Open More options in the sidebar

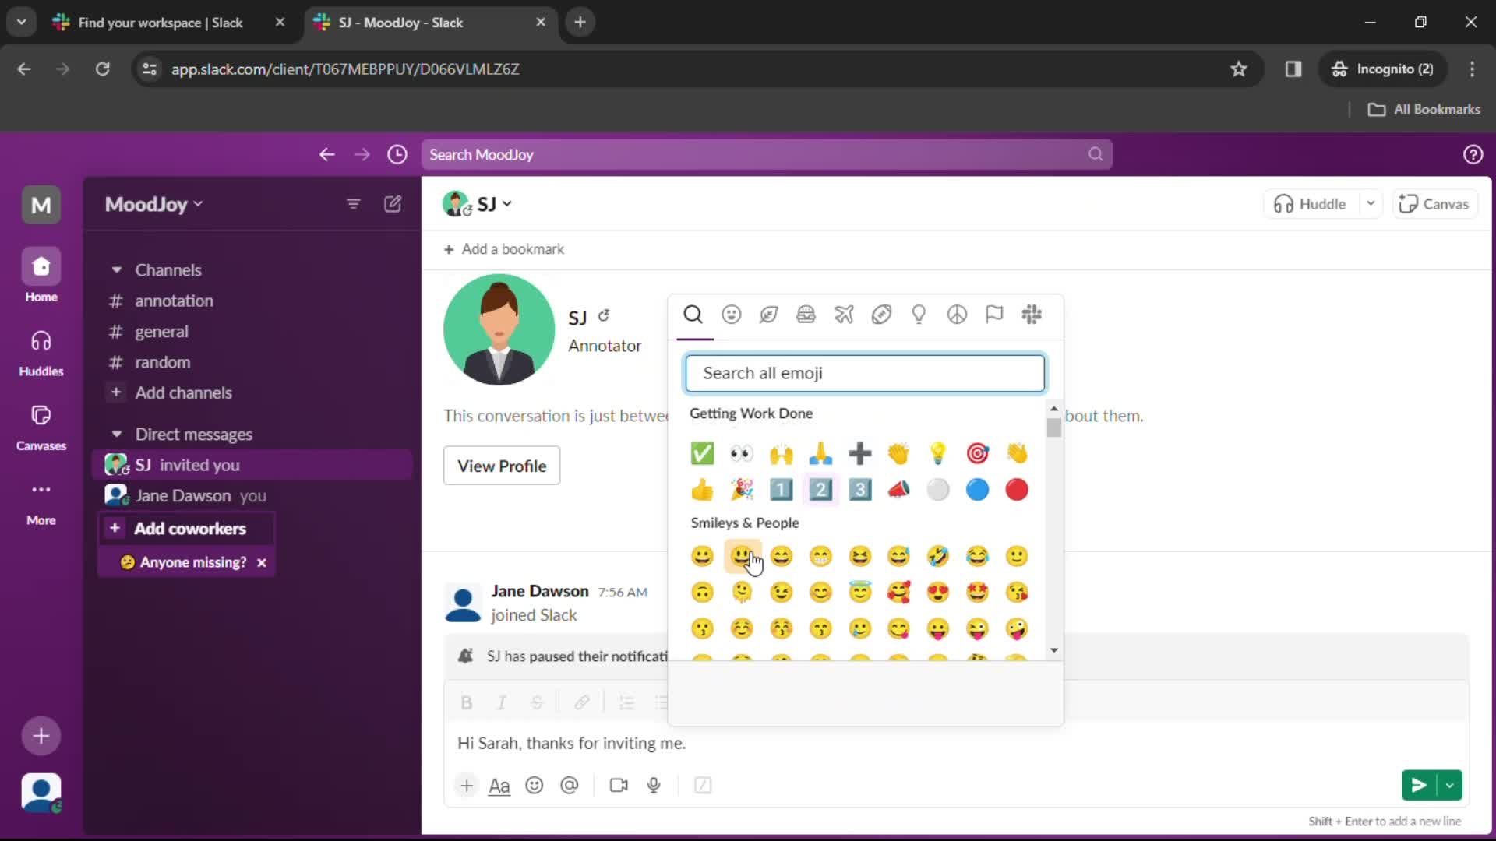(x=41, y=502)
